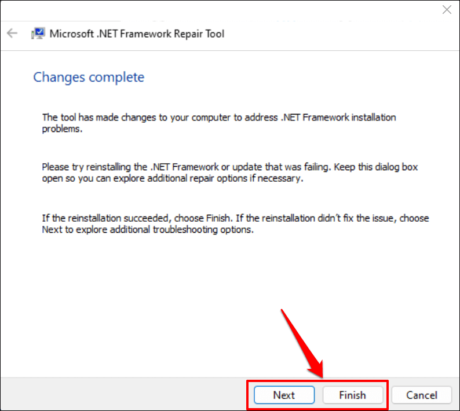Cancel the repair tool wizard
This screenshot has width=460, height=411.
click(421, 395)
